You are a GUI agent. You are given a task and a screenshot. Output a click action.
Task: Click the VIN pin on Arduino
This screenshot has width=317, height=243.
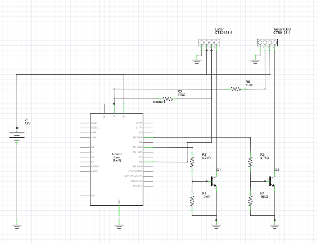pos(124,109)
